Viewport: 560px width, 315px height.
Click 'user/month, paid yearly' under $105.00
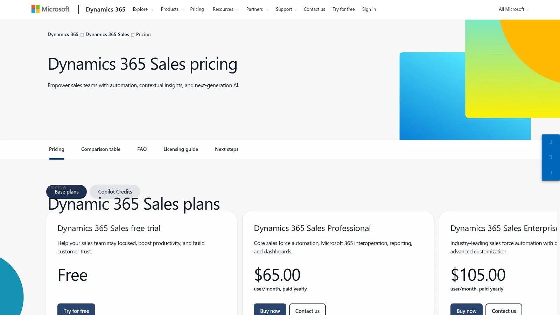point(477,289)
